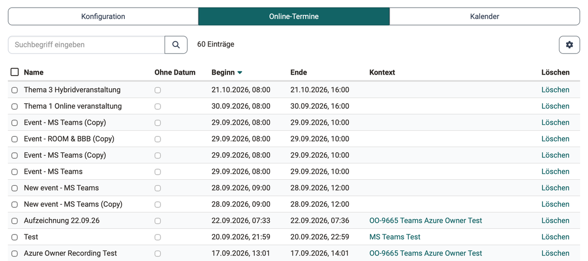The width and height of the screenshot is (588, 261).
Task: Click the magnifier search button
Action: (x=176, y=44)
